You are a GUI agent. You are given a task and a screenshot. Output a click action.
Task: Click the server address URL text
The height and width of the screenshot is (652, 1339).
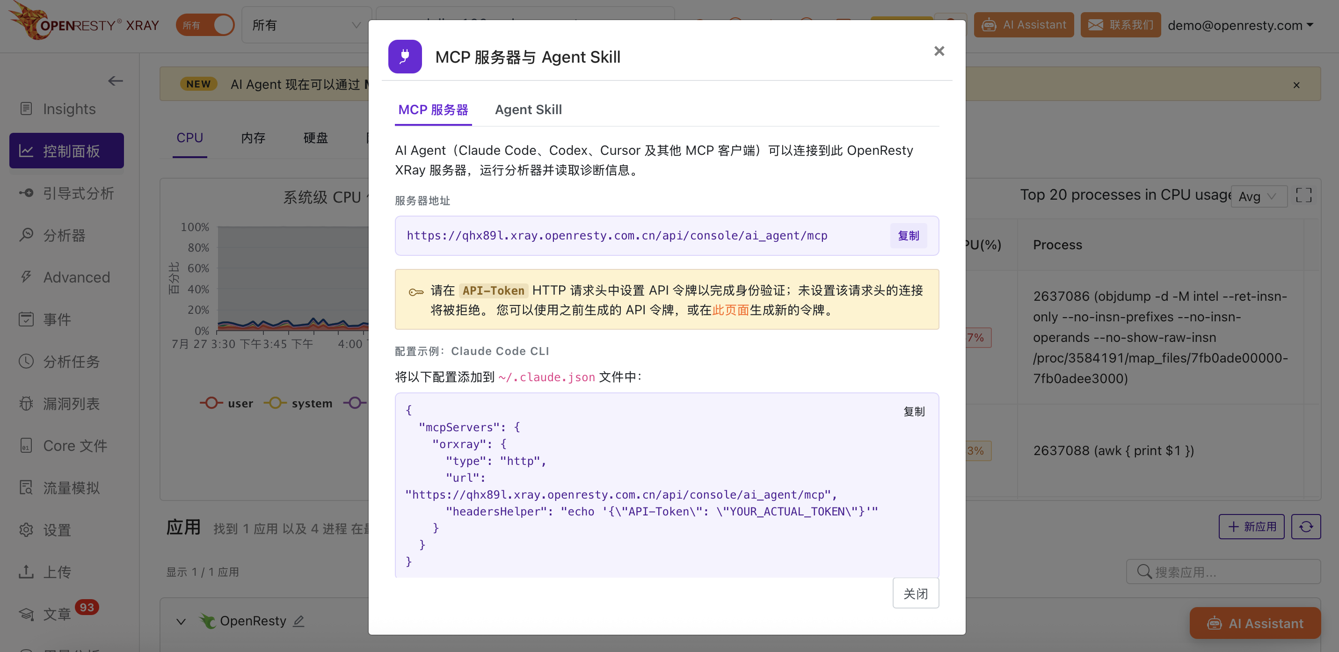click(x=617, y=236)
